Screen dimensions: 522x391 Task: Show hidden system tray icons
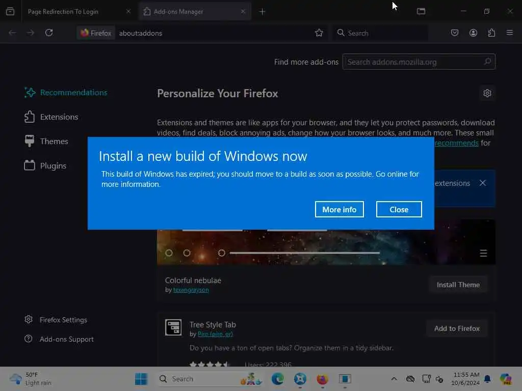tap(394, 379)
